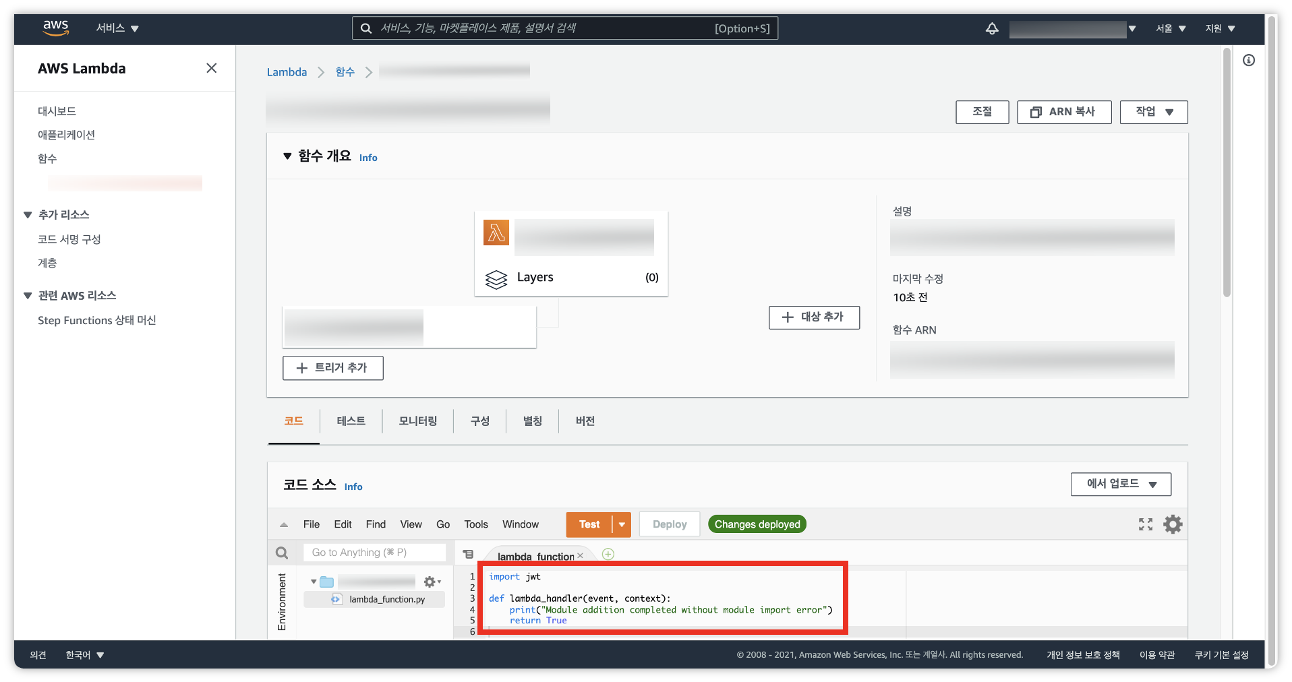Open the 서울 region dropdown

point(1171,28)
